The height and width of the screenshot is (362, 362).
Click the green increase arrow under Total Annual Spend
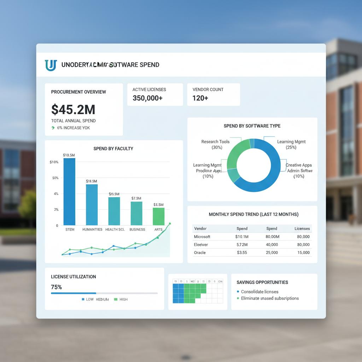[53, 128]
